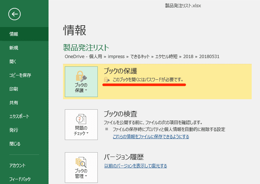Open the 問題のチェック dropdown button
Screen dimensions: 260x184
81,124
